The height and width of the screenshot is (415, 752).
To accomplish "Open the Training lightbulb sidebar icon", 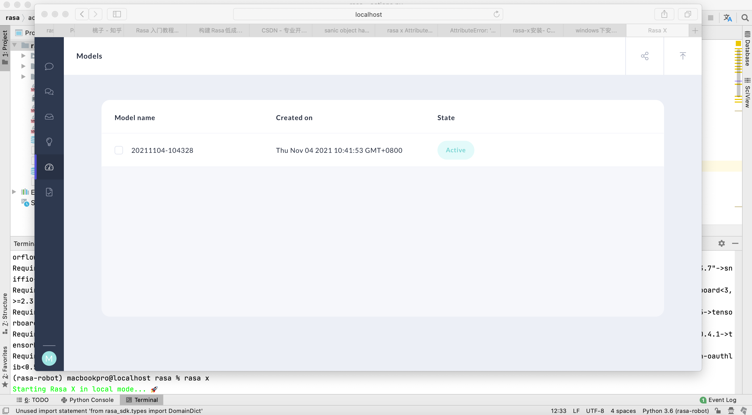I will (49, 142).
